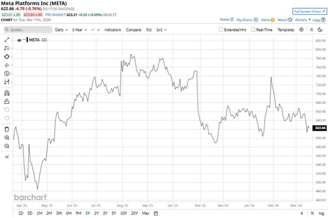Toggle the magnet snap mode
328x218 pixels.
click(x=7, y=93)
